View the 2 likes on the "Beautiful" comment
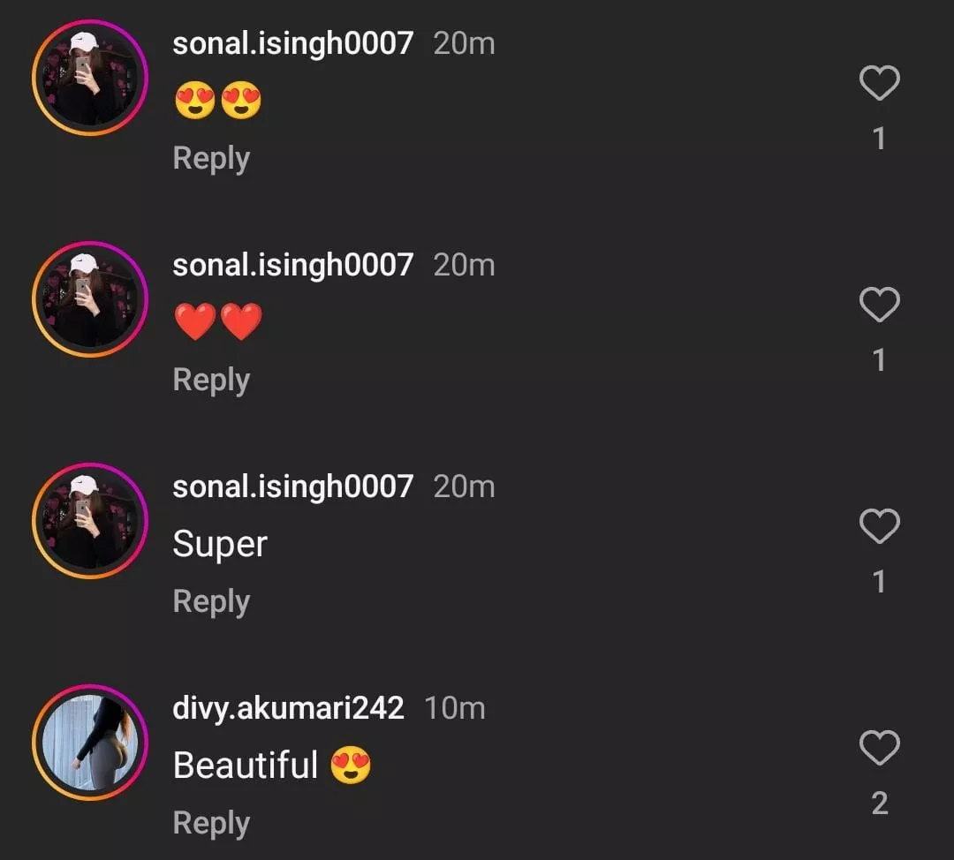The image size is (954, 860). tap(879, 803)
